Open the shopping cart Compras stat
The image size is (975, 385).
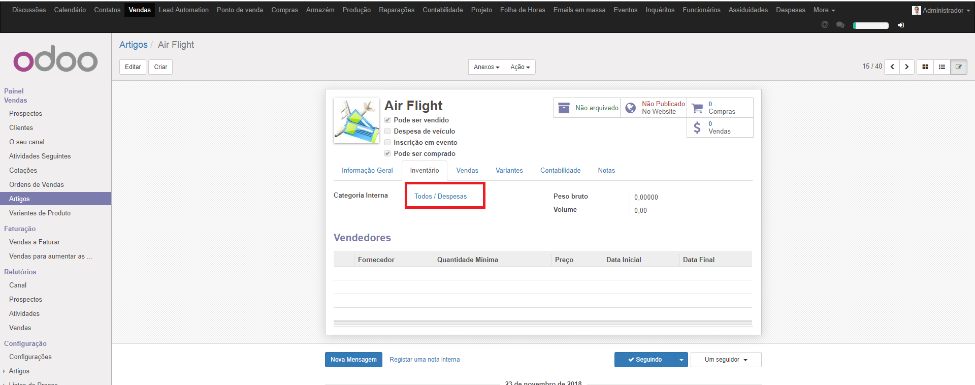(x=720, y=108)
